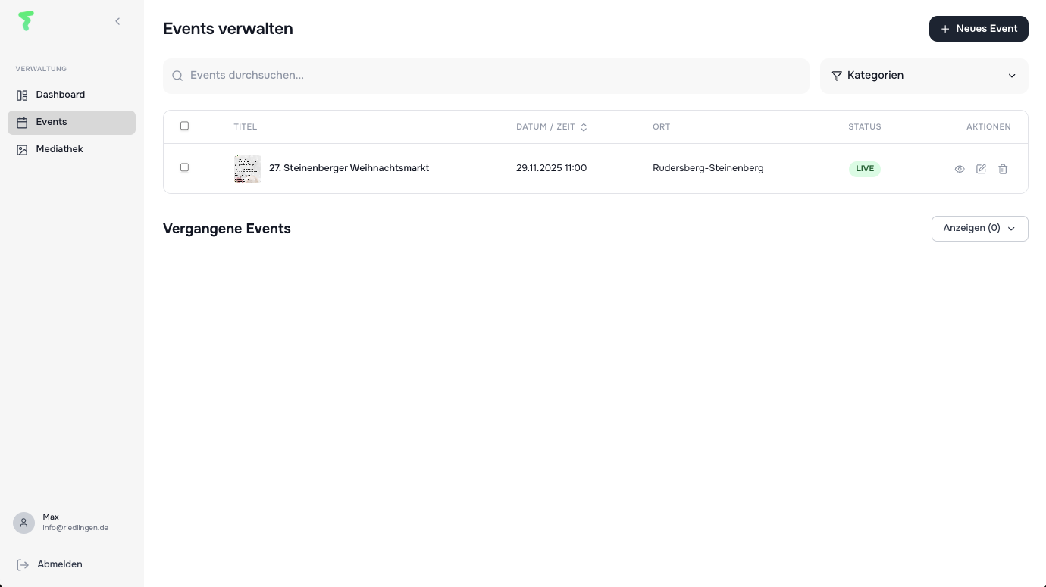Log out via Abmelden
Screen dimensions: 1046x587
59,564
